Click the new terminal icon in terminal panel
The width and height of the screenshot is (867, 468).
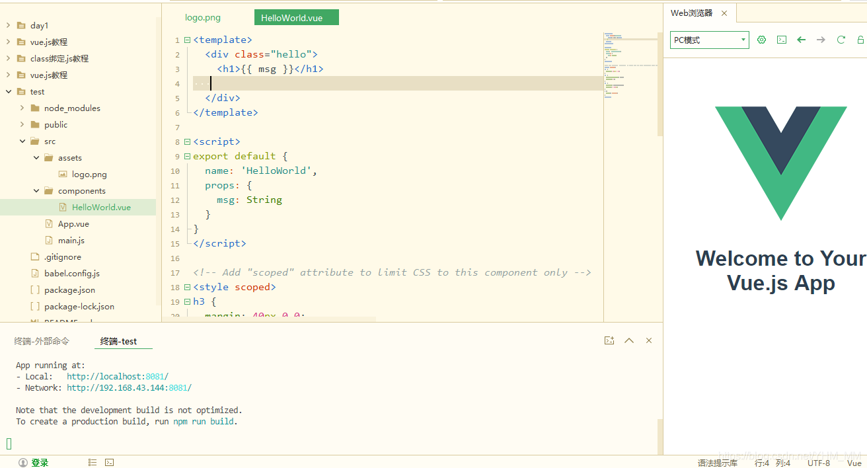tap(609, 340)
